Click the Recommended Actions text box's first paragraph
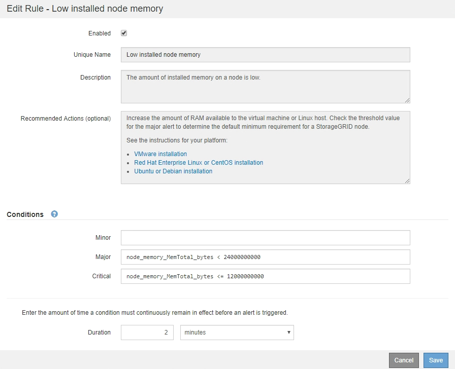 click(x=263, y=122)
